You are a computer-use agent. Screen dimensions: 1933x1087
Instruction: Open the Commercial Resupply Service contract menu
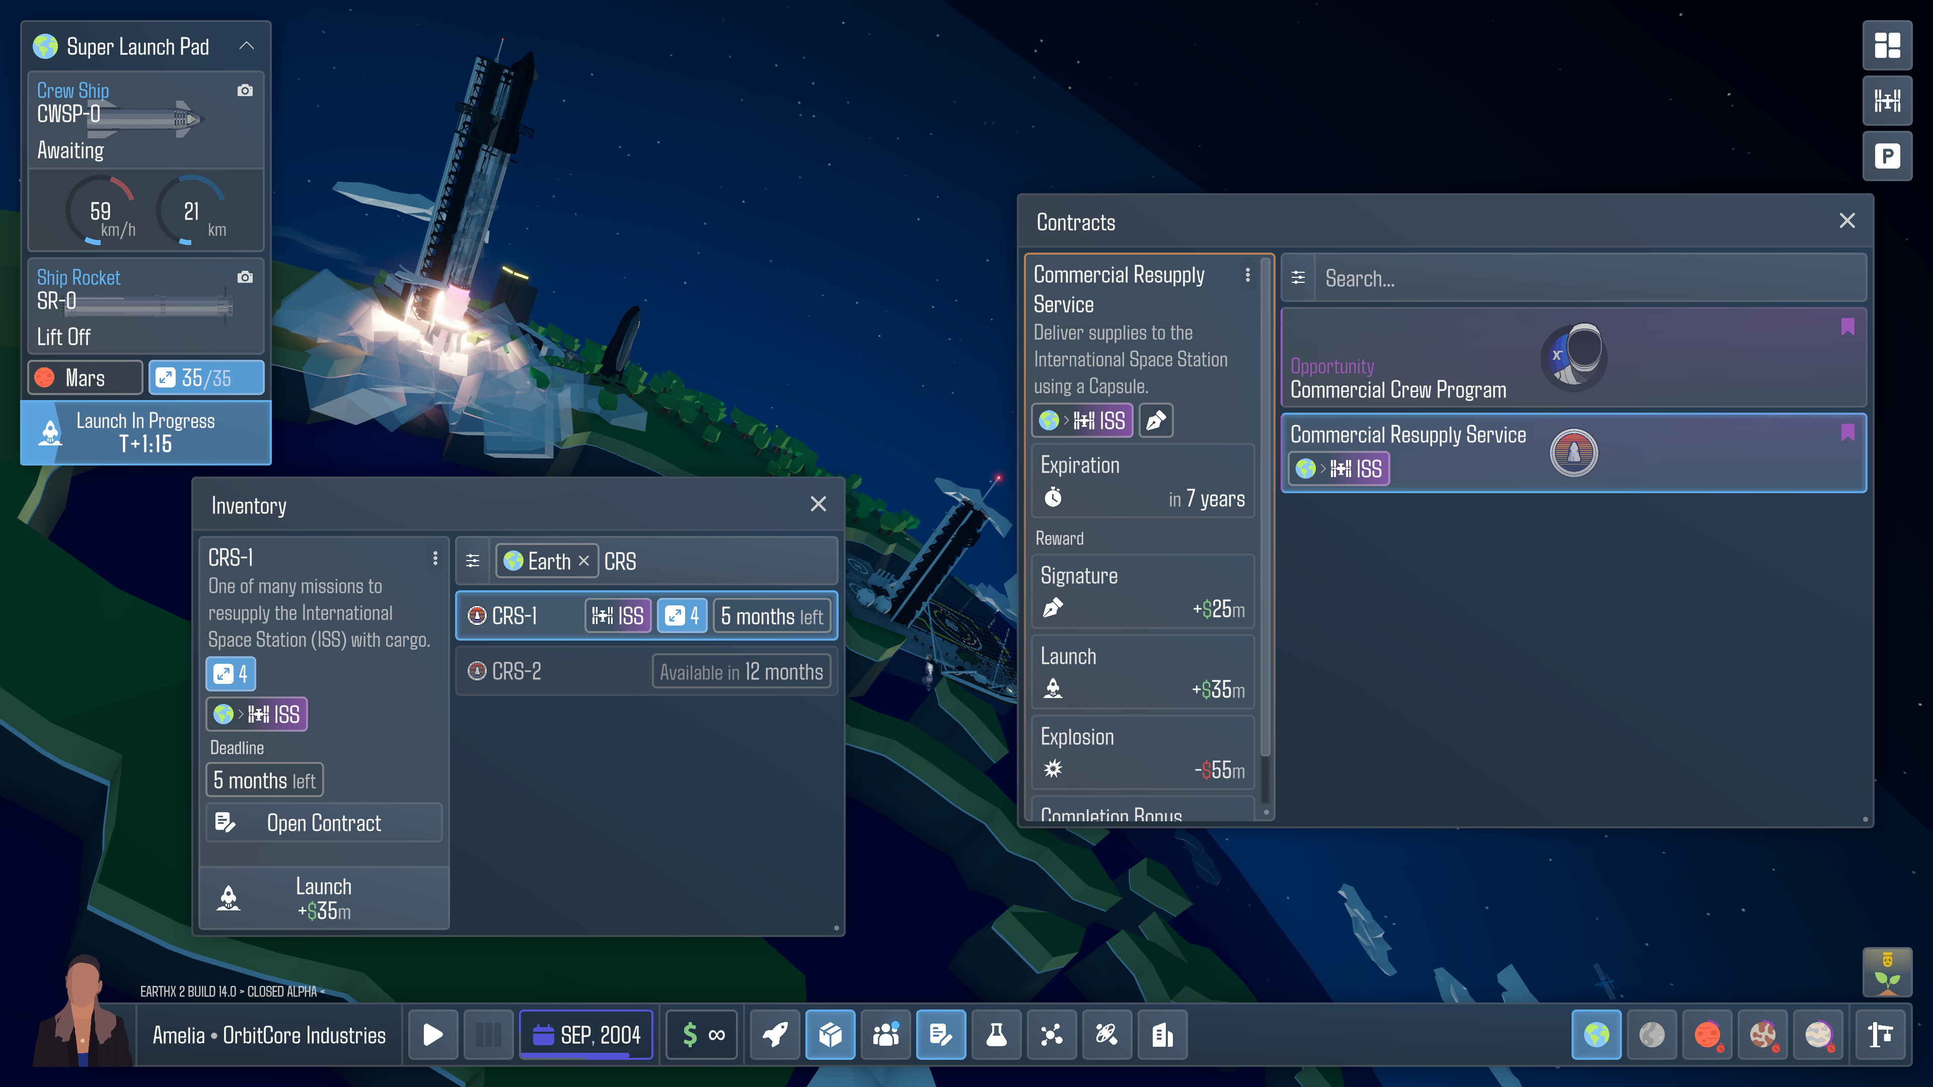point(1248,275)
